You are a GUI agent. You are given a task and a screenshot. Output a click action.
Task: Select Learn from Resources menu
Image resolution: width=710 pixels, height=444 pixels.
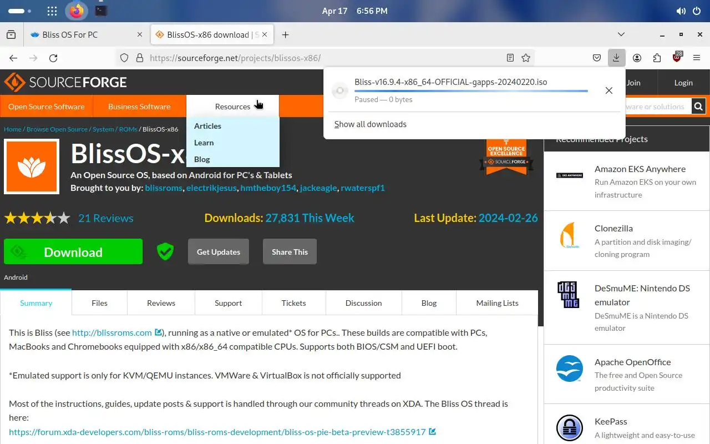pyautogui.click(x=204, y=143)
